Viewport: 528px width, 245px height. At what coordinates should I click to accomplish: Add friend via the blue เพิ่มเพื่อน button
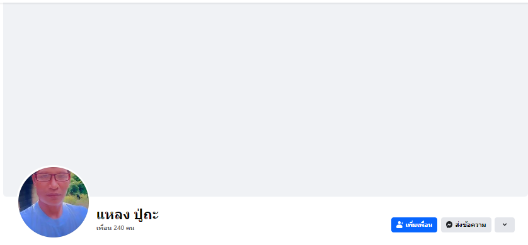click(x=414, y=224)
